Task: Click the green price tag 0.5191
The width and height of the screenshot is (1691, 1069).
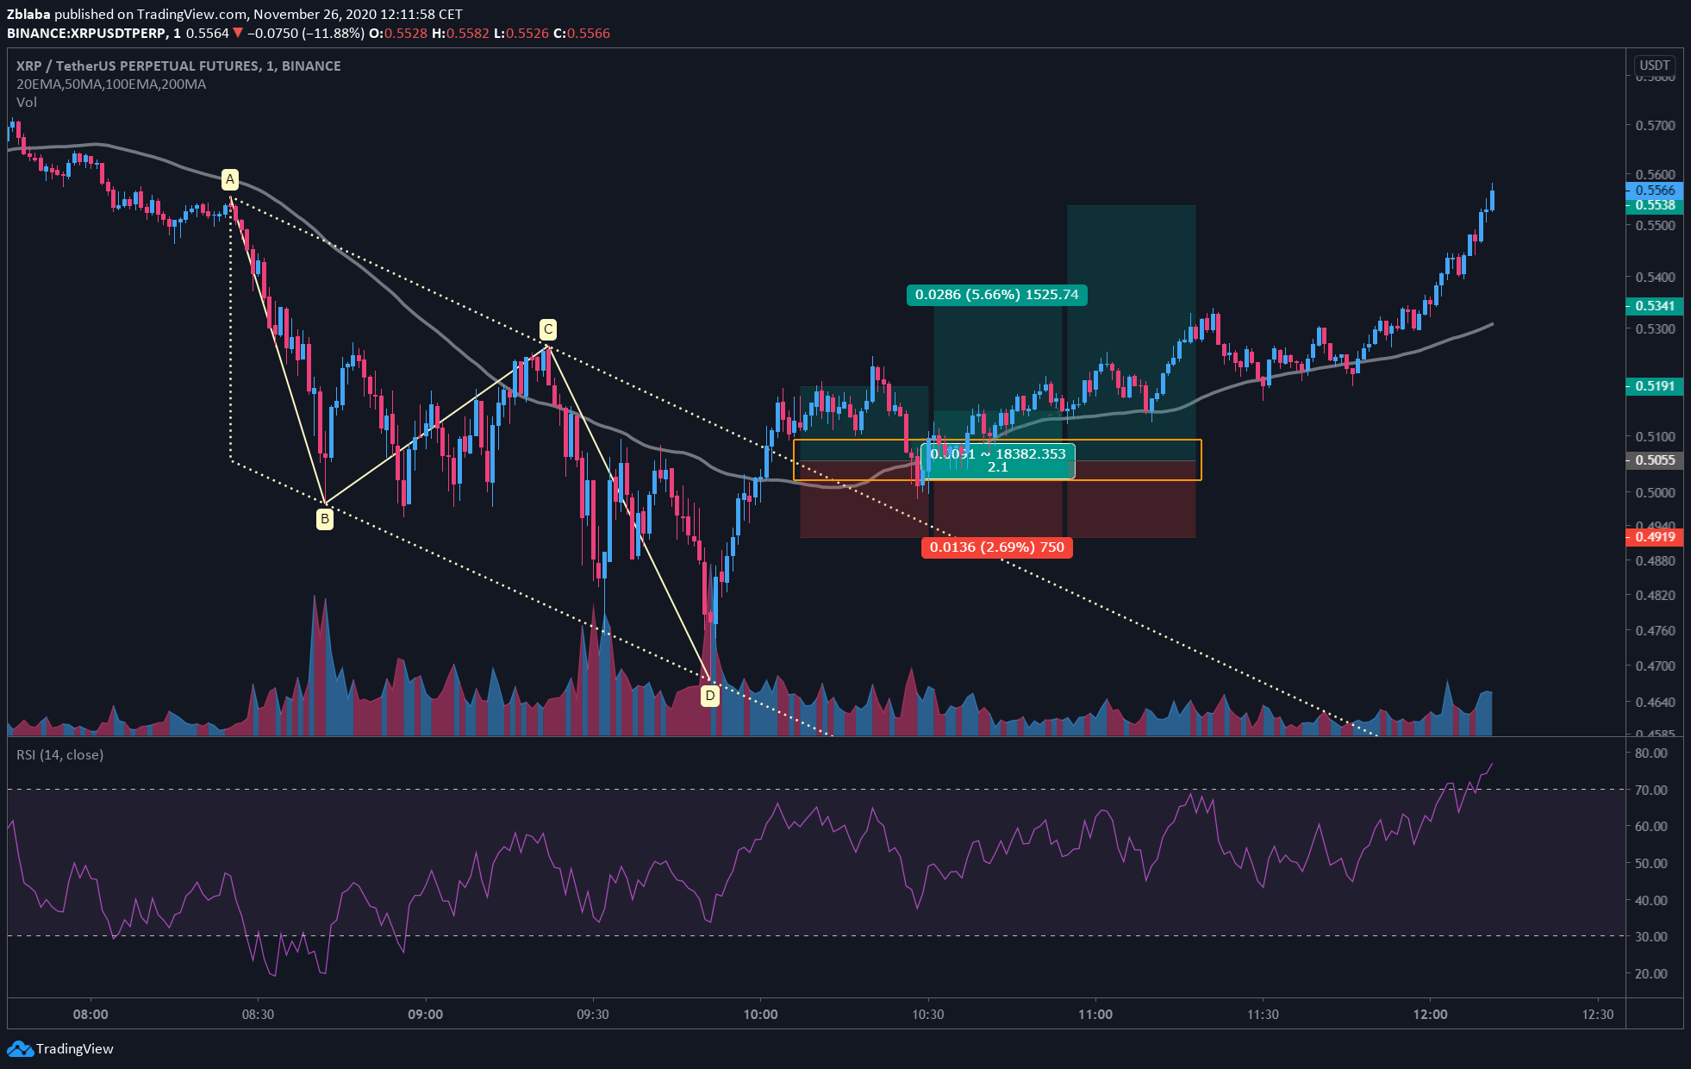Action: point(1654,386)
